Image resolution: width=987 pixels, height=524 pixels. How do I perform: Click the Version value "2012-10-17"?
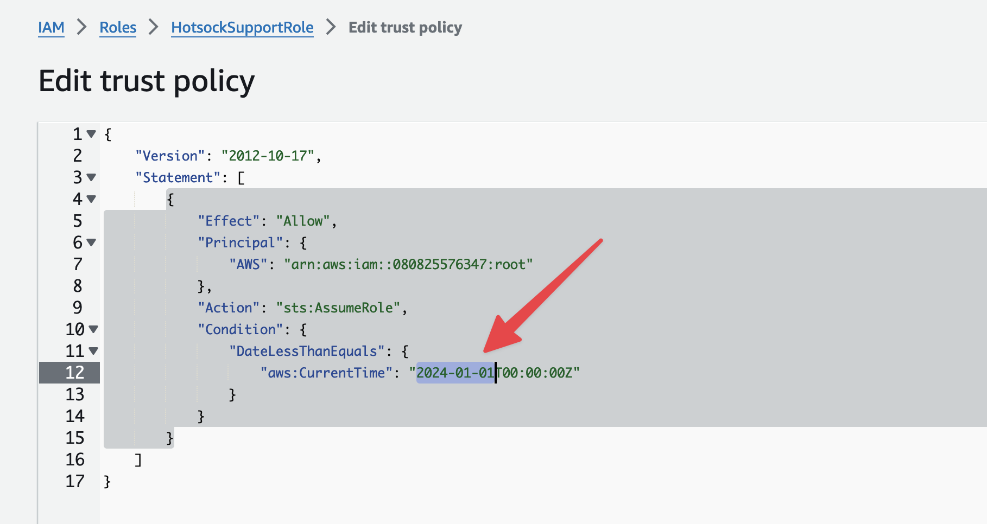click(x=268, y=156)
